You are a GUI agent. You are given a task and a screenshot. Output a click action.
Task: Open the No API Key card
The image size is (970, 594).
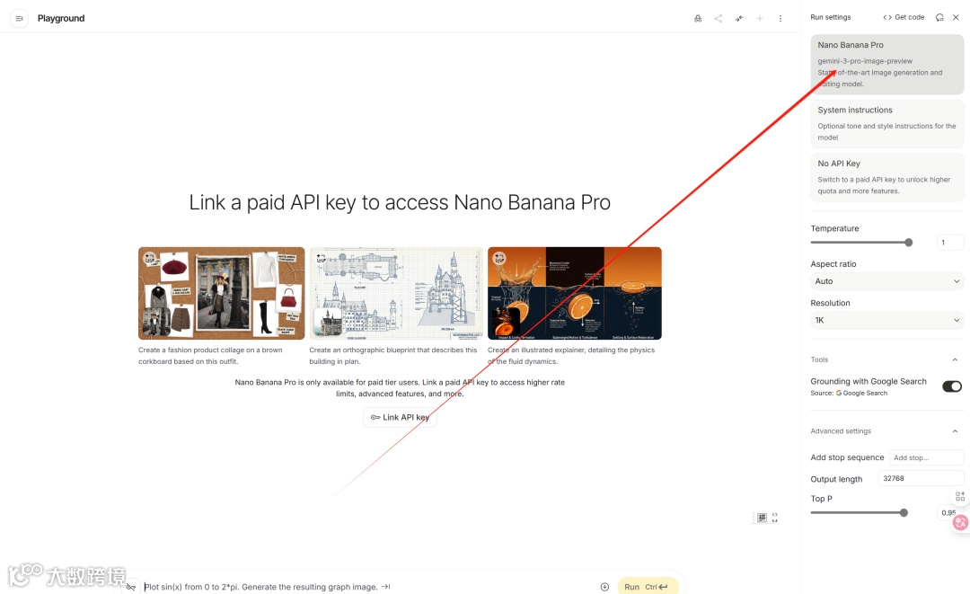click(x=886, y=177)
